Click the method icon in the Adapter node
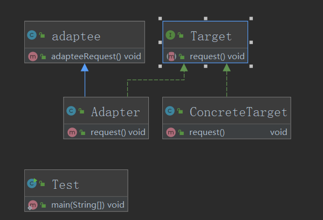The height and width of the screenshot is (220, 323). [72, 132]
